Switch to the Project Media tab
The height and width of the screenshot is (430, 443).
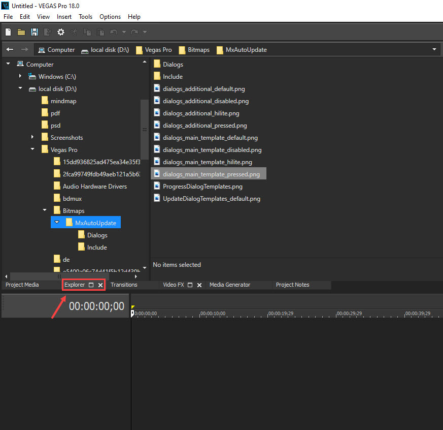(x=22, y=285)
